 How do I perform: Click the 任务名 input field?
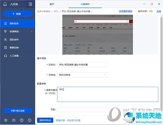point(82,65)
